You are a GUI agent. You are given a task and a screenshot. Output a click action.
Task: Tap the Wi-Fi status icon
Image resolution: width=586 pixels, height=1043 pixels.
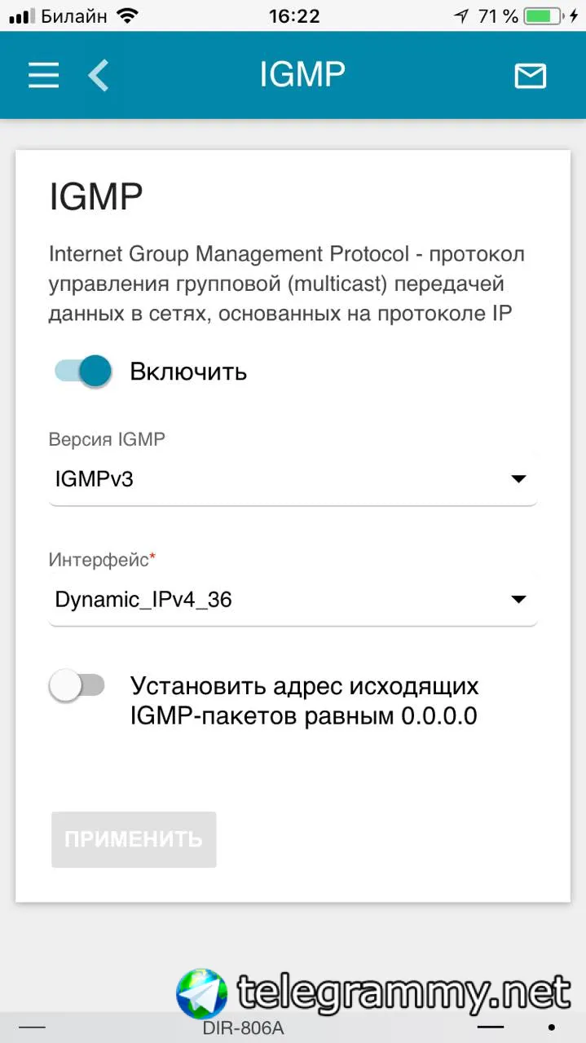click(127, 15)
